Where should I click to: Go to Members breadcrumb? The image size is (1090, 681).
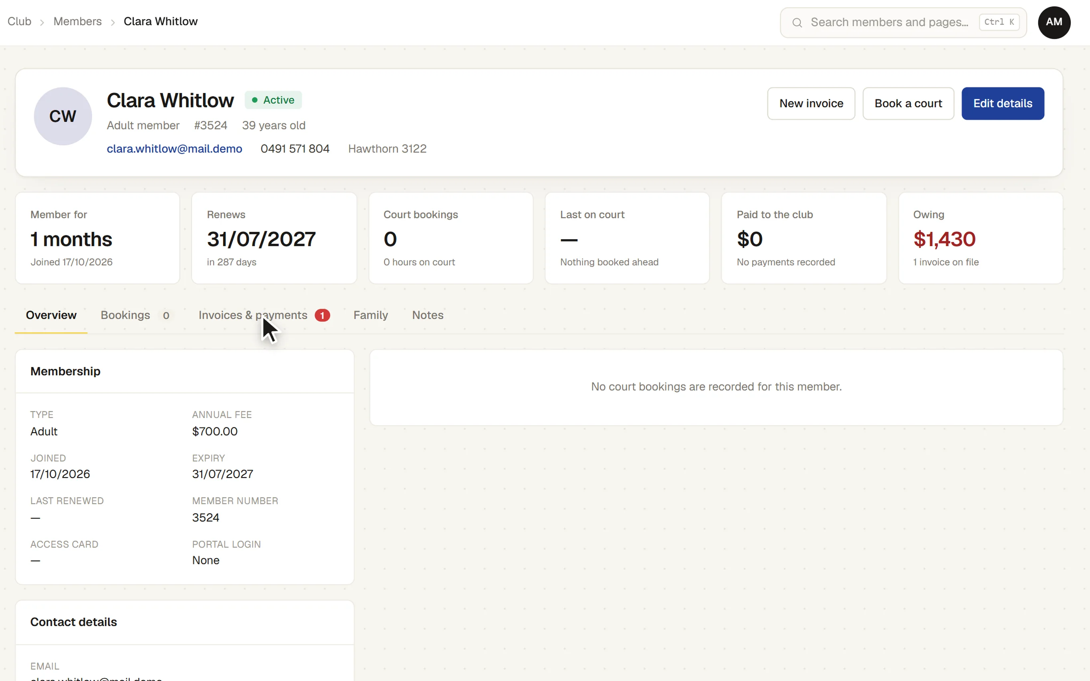click(x=77, y=22)
